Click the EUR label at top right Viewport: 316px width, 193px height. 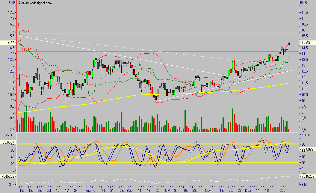[x=304, y=3]
